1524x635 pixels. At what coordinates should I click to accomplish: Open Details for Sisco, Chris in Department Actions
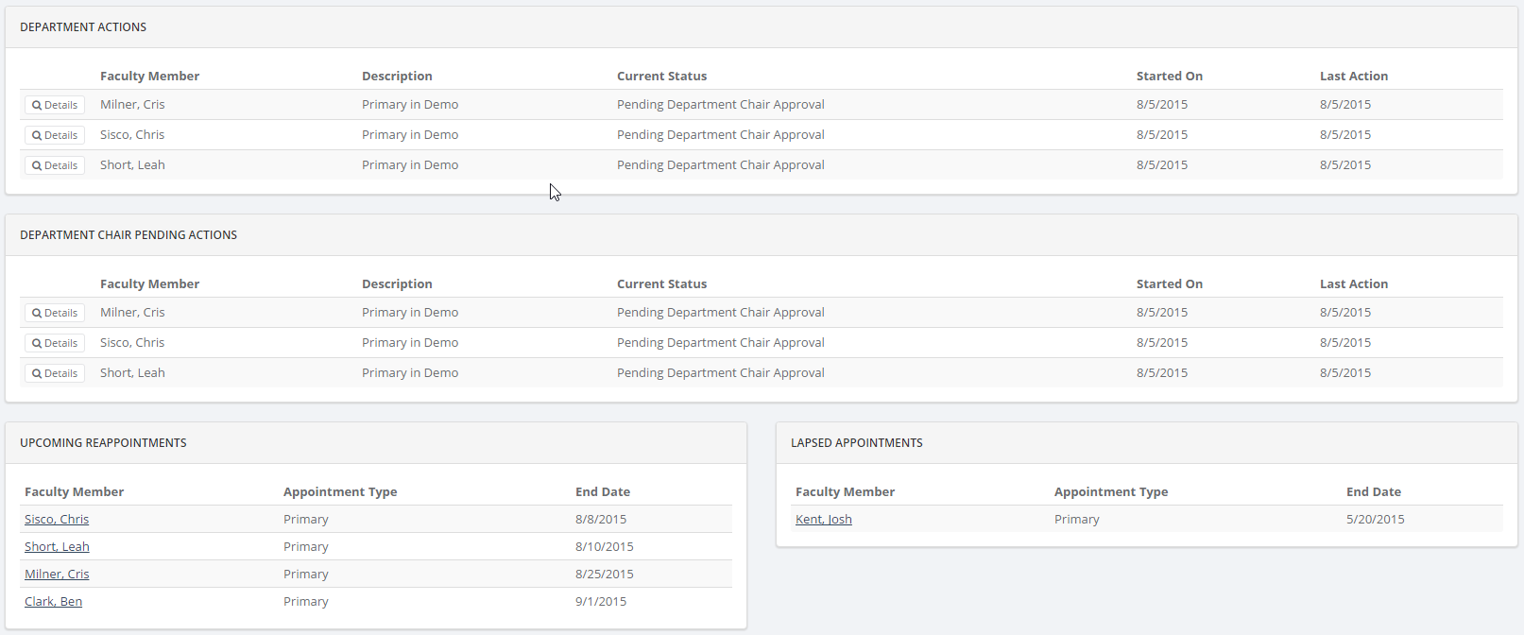[55, 135]
